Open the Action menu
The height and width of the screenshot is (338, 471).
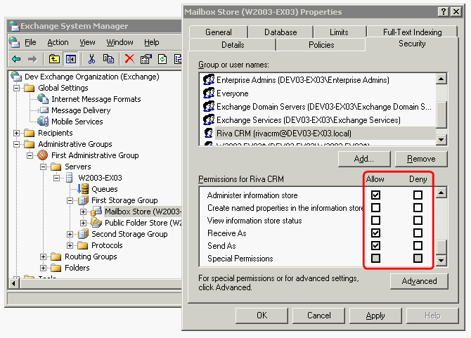(58, 42)
